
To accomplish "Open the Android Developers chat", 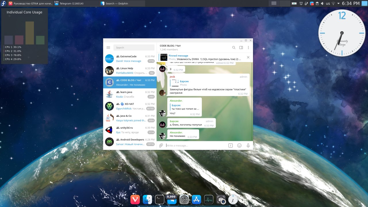I will point(130,142).
